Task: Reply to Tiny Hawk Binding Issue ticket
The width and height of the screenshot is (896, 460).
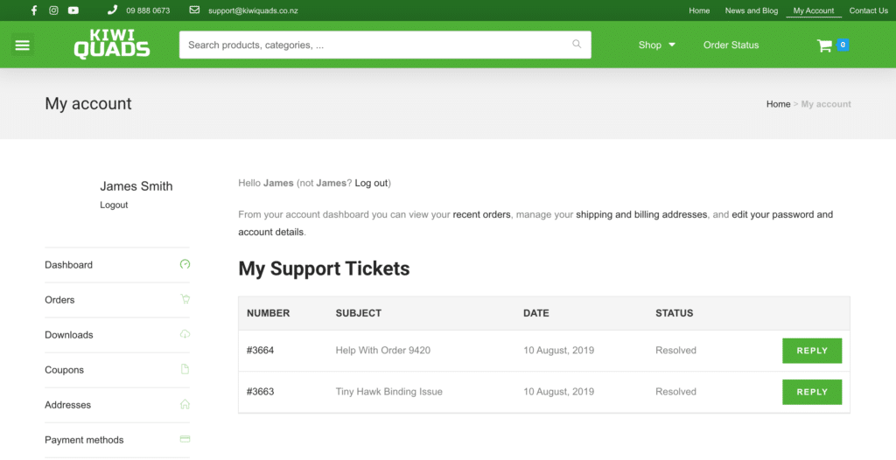Action: point(812,392)
